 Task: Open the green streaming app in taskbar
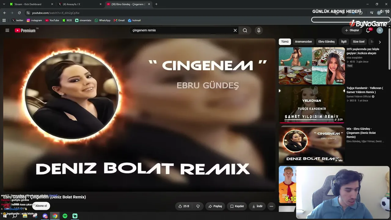75,216
